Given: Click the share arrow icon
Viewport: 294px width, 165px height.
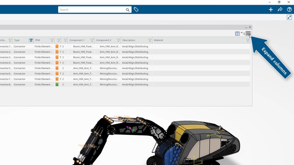Looking at the screenshot, I should pyautogui.click(x=280, y=9).
